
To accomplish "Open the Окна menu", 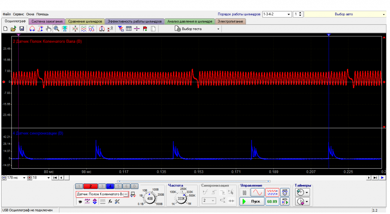I will [x=30, y=14].
